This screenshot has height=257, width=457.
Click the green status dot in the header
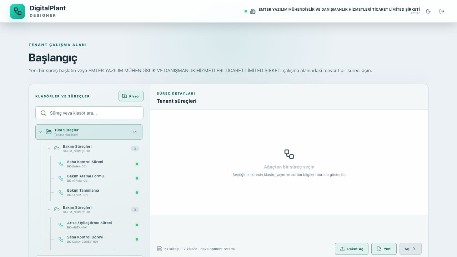coord(246,11)
